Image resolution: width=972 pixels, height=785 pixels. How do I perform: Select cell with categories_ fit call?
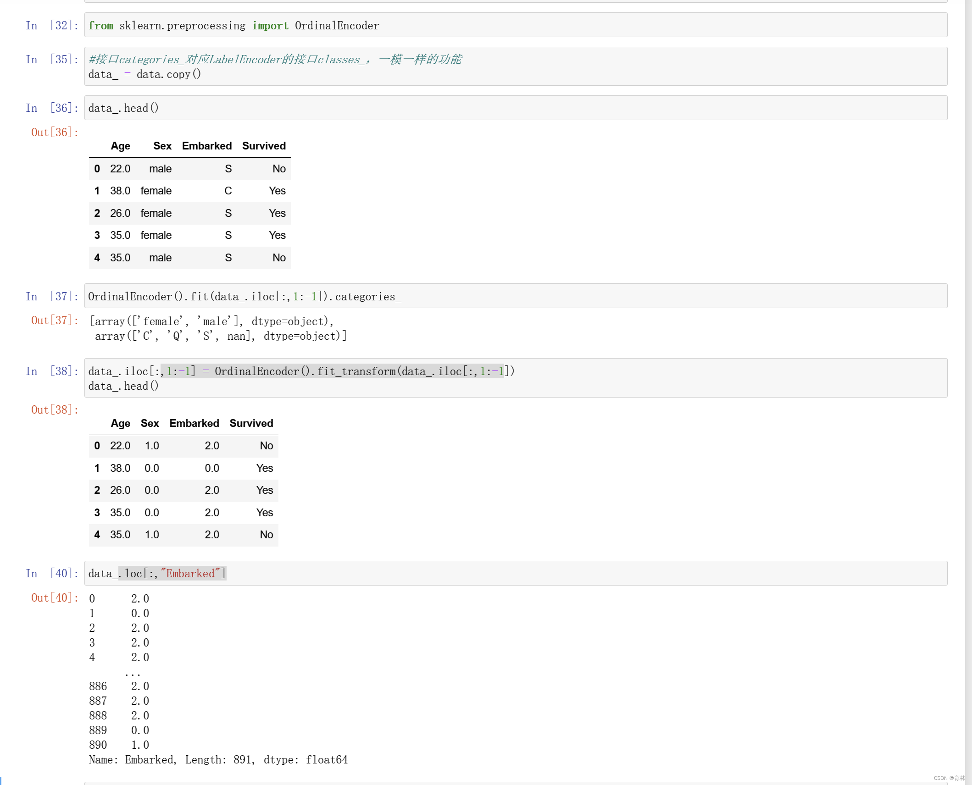[516, 296]
